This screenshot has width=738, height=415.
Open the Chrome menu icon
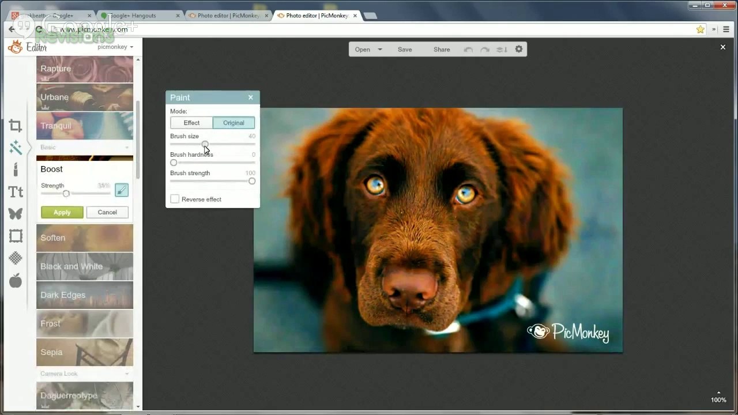tap(726, 29)
